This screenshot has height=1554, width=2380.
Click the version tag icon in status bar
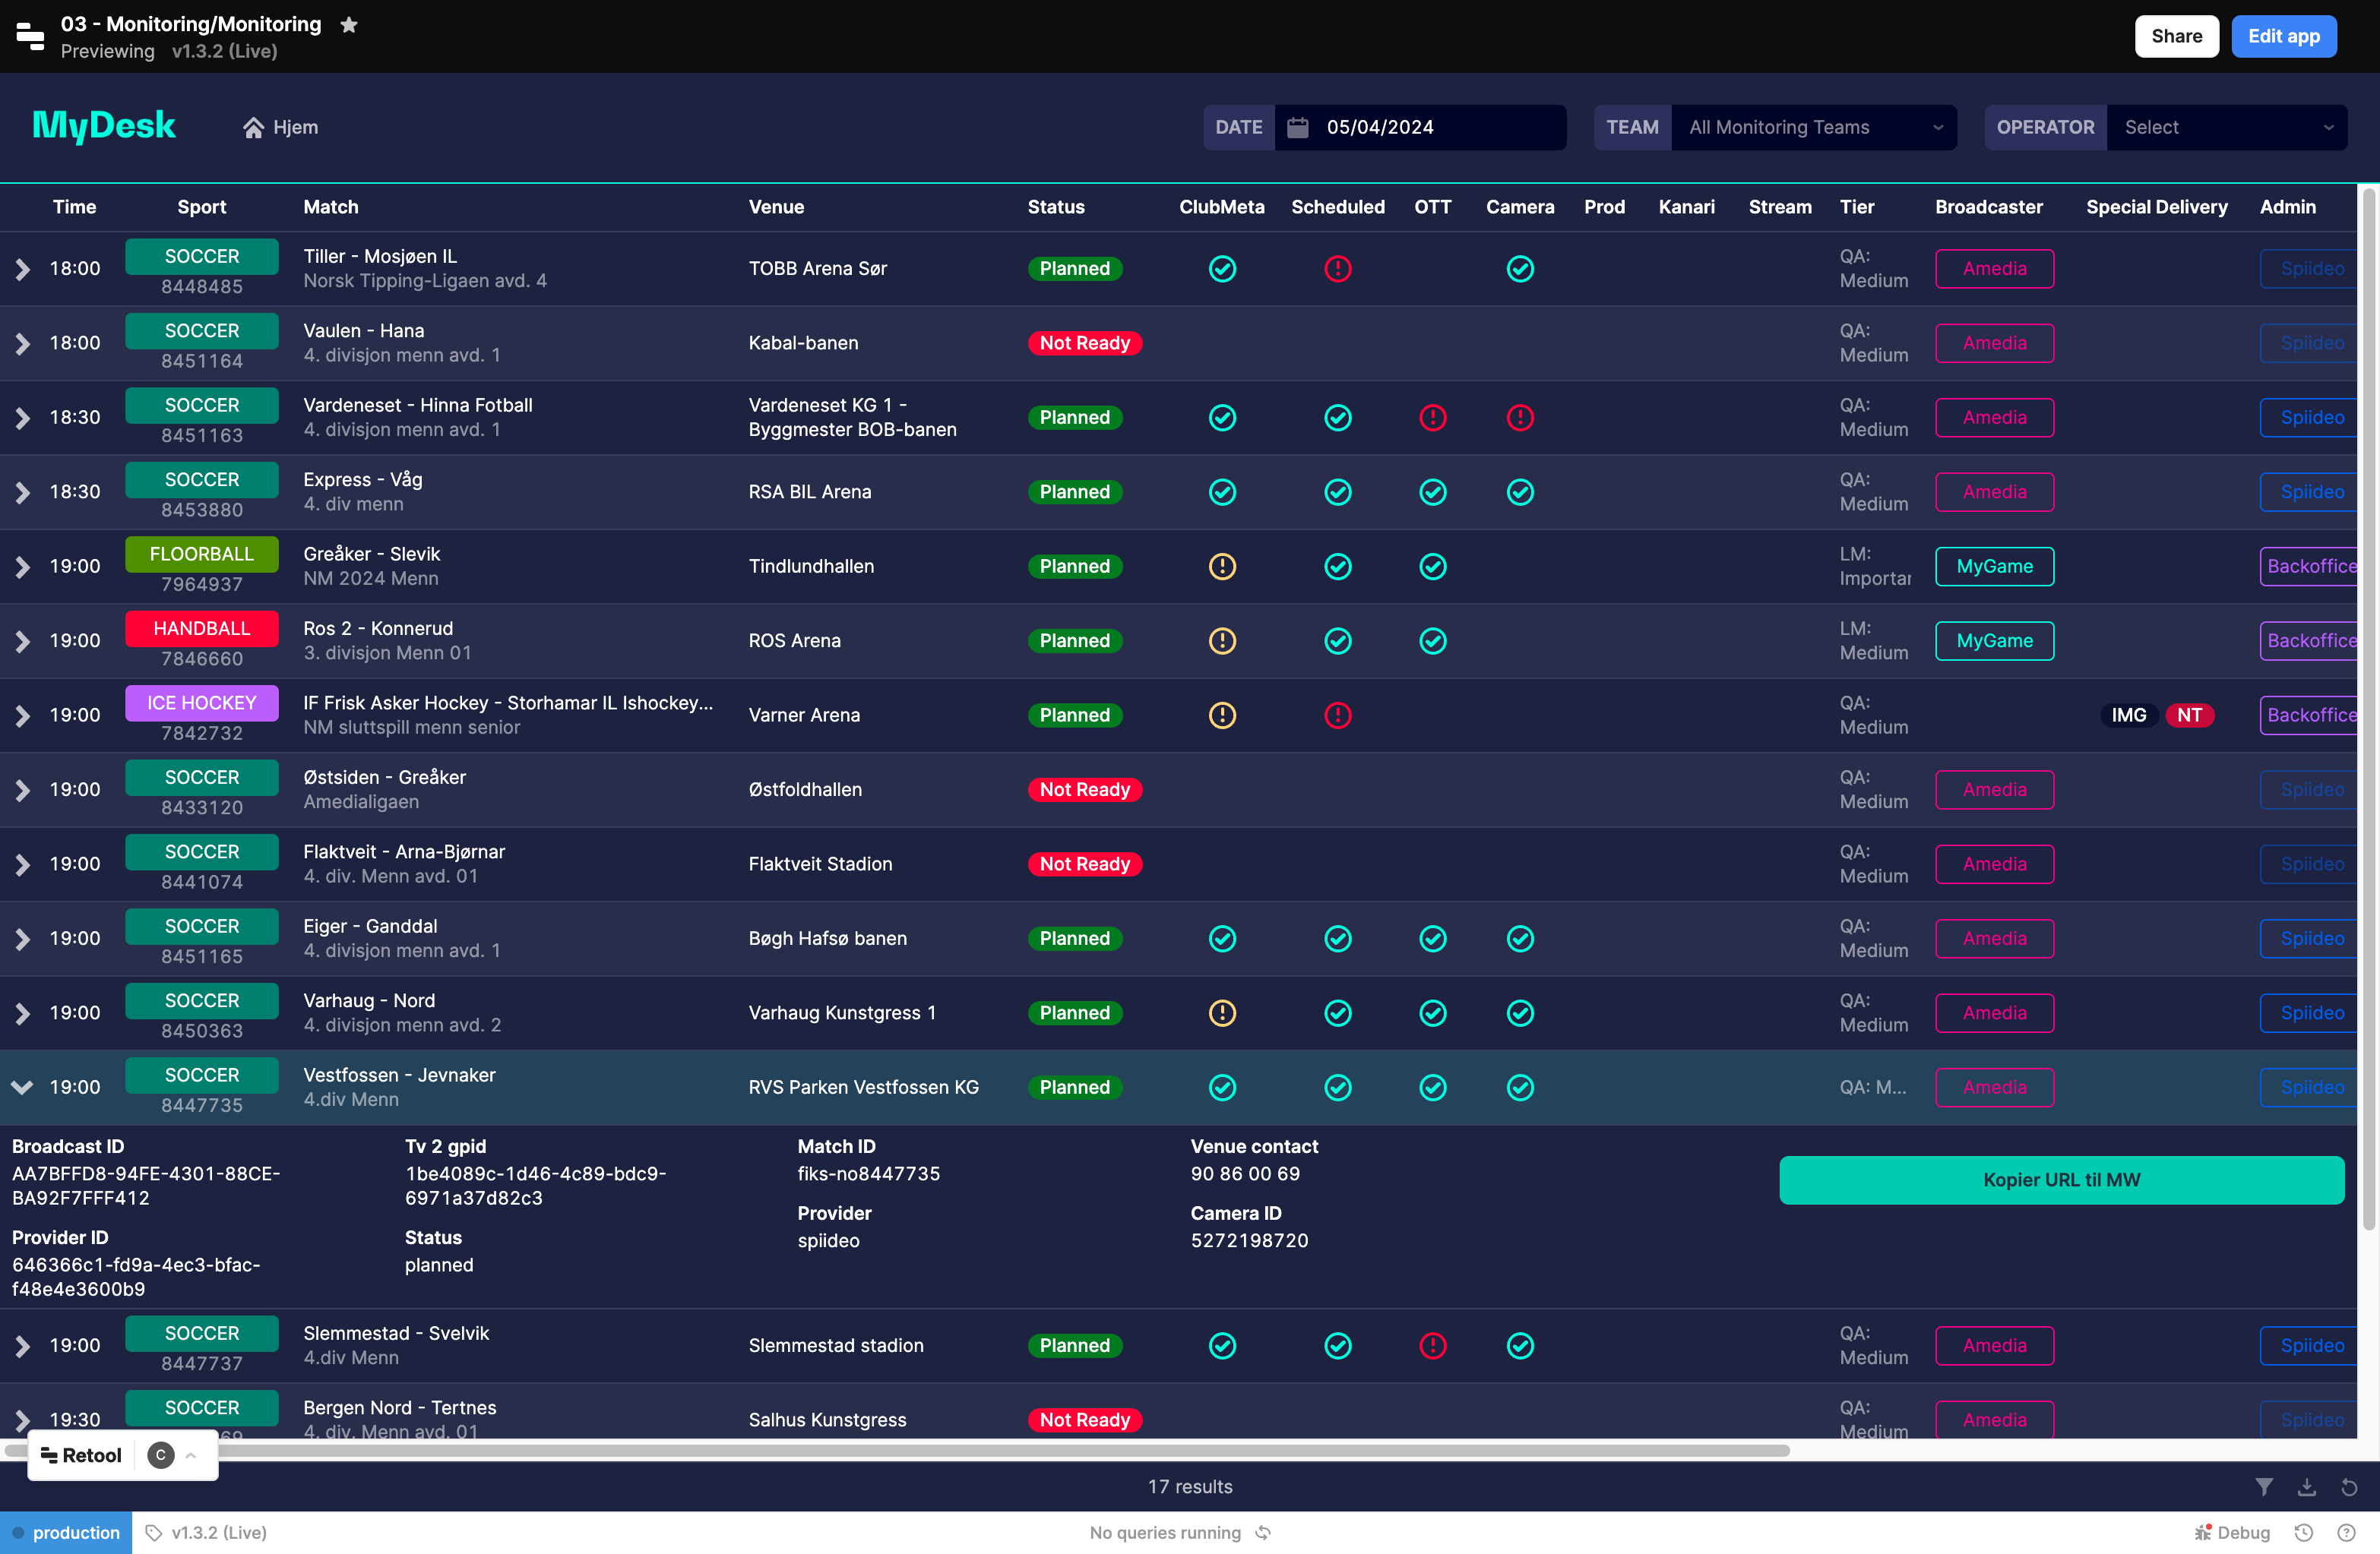click(153, 1533)
